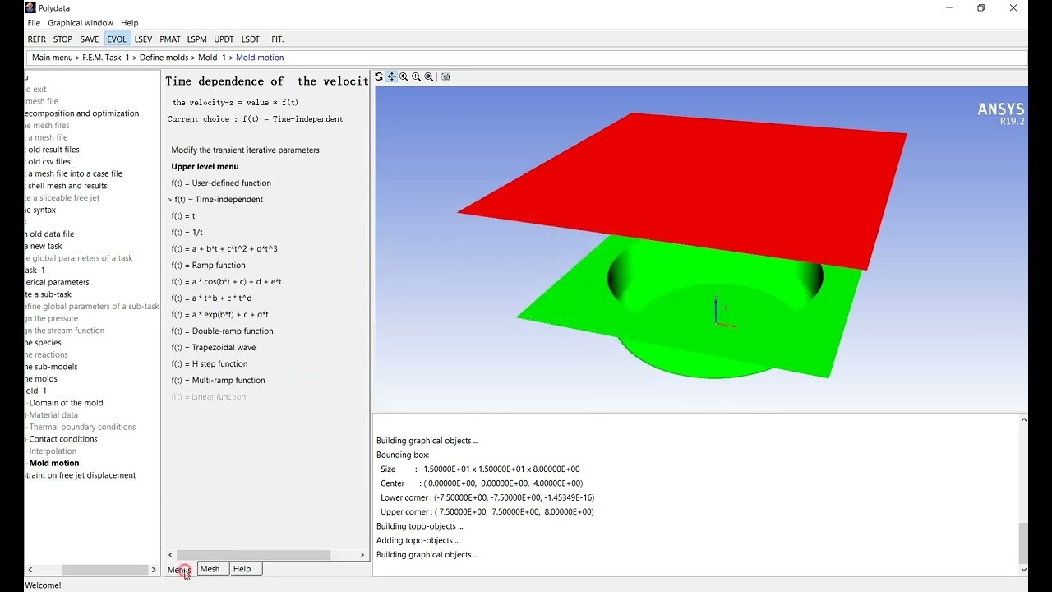
Task: Click left arrow of tree horizontal scrollbar
Action: pyautogui.click(x=30, y=570)
